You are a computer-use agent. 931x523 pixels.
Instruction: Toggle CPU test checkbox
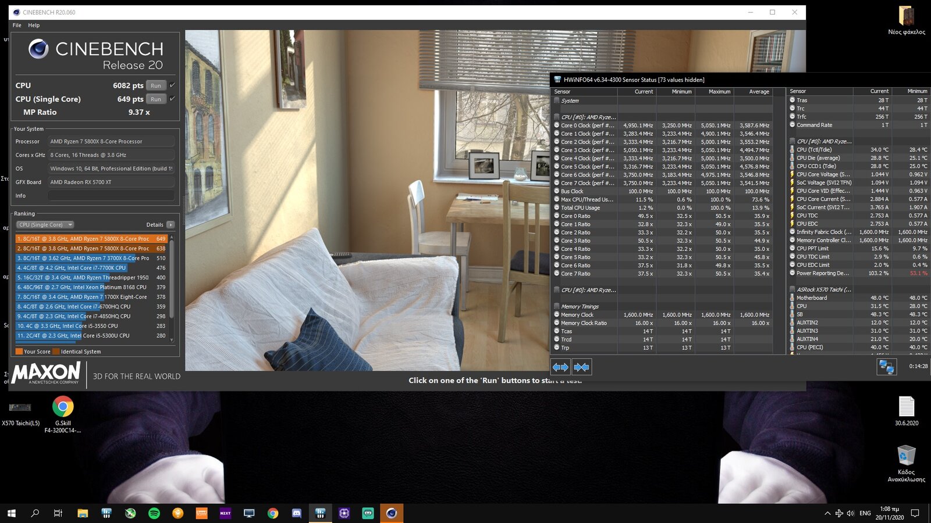click(x=172, y=85)
